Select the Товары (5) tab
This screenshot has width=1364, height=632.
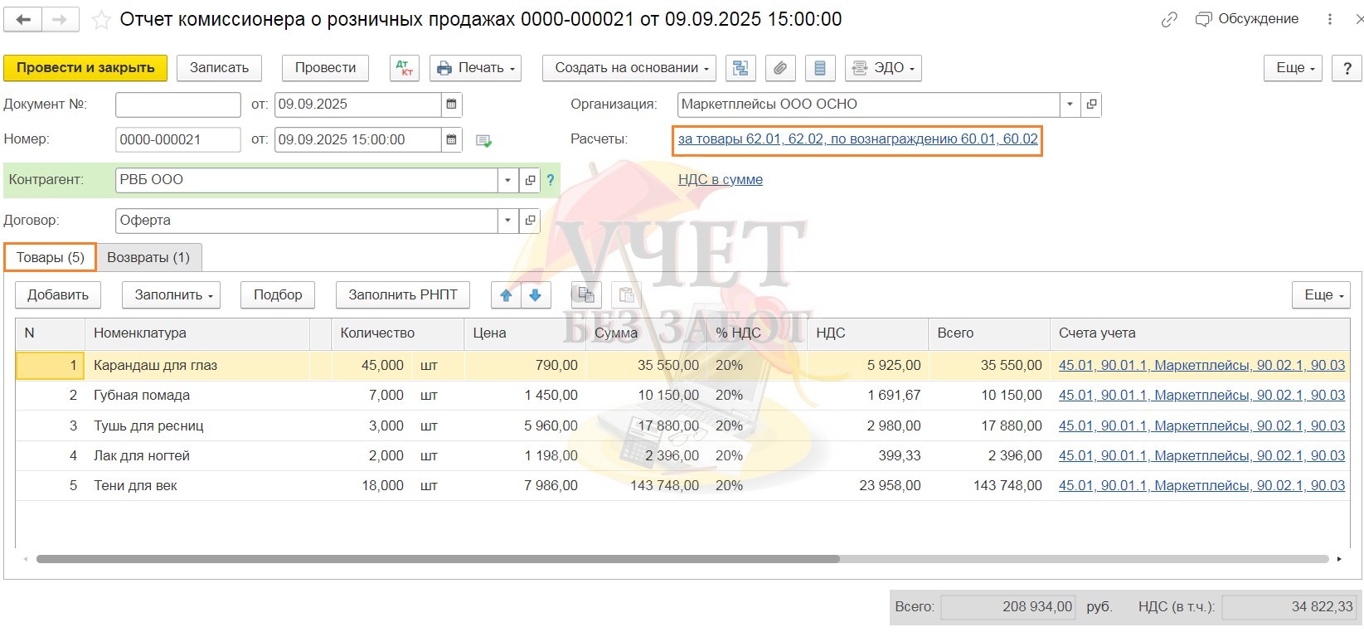pyautogui.click(x=51, y=258)
